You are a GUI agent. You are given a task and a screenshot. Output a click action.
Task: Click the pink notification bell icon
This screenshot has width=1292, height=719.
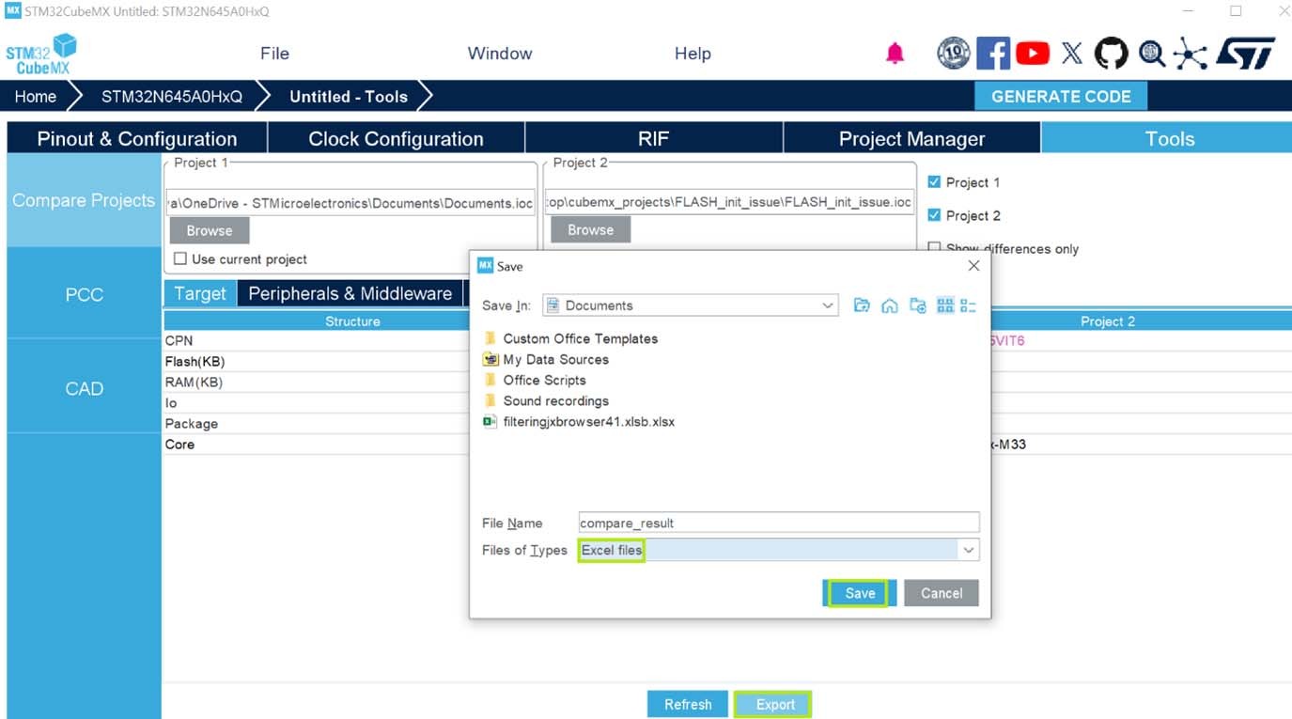(895, 54)
